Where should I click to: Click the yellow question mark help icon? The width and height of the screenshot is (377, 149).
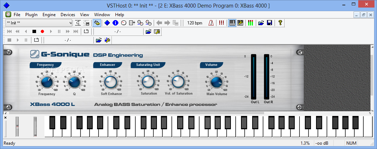tap(280, 23)
